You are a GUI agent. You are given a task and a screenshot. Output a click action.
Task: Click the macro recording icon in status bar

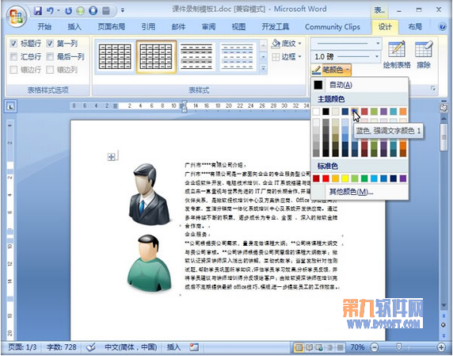click(194, 347)
